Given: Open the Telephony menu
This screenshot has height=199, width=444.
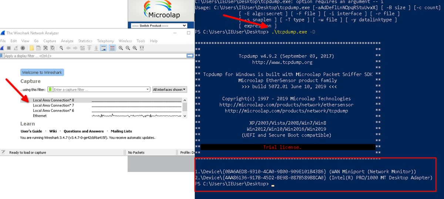Looking at the screenshot, I should tap(105, 41).
